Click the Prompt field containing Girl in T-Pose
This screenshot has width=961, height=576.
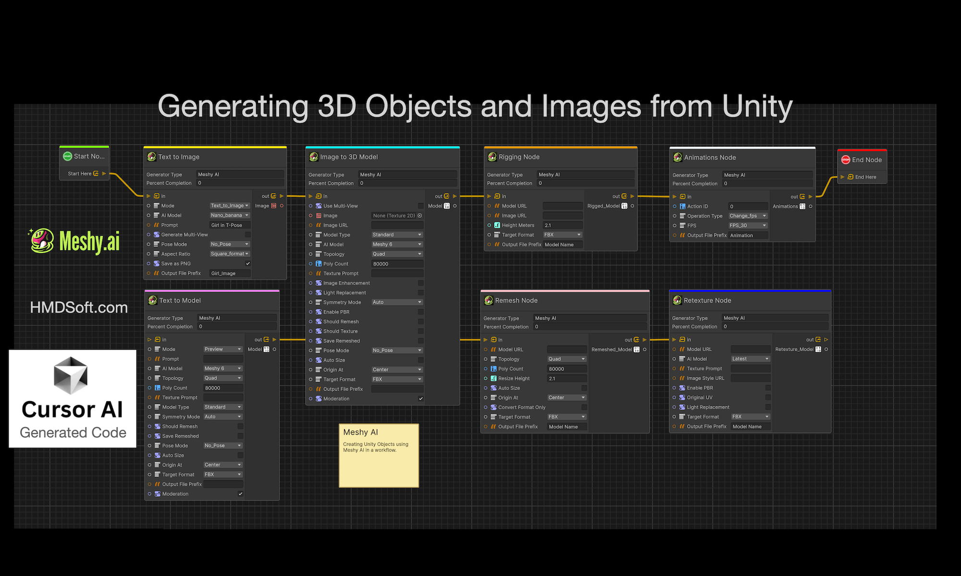230,225
